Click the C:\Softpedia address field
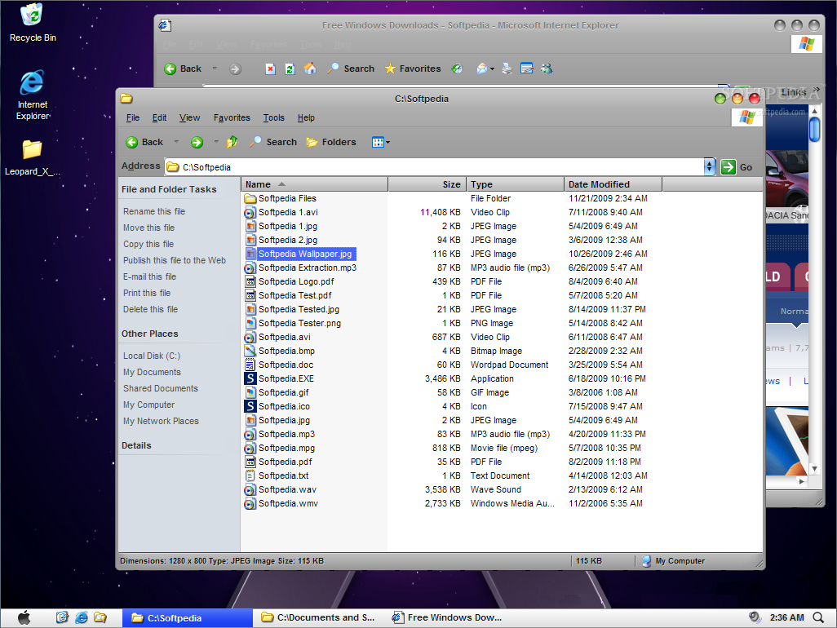The width and height of the screenshot is (837, 628). (x=433, y=167)
